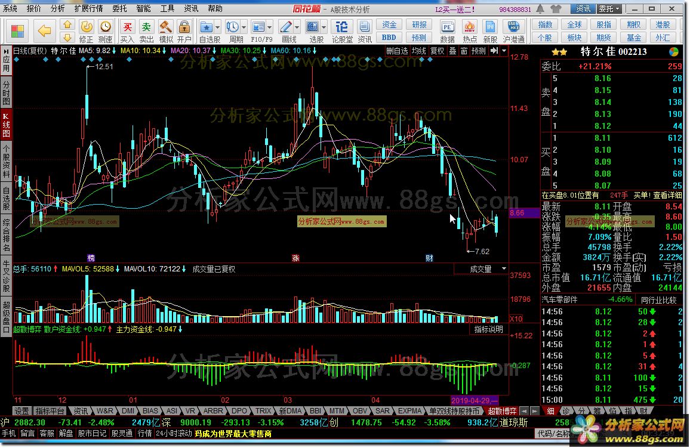Expand the chart options arrow after 预测
Screen dimensions: 690x448
coord(504,51)
